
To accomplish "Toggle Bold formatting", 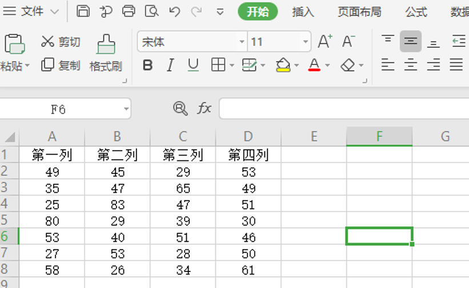I will [148, 65].
